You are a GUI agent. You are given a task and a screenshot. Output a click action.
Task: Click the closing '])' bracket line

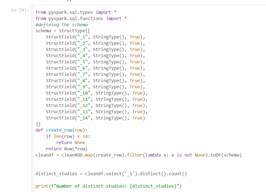[38, 124]
